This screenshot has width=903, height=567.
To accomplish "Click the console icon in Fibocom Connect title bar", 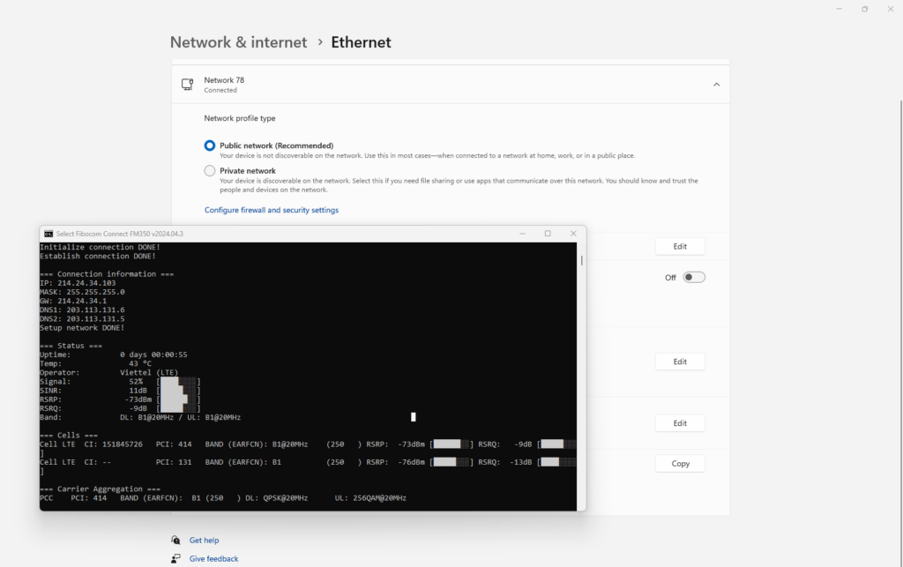I will tap(49, 234).
